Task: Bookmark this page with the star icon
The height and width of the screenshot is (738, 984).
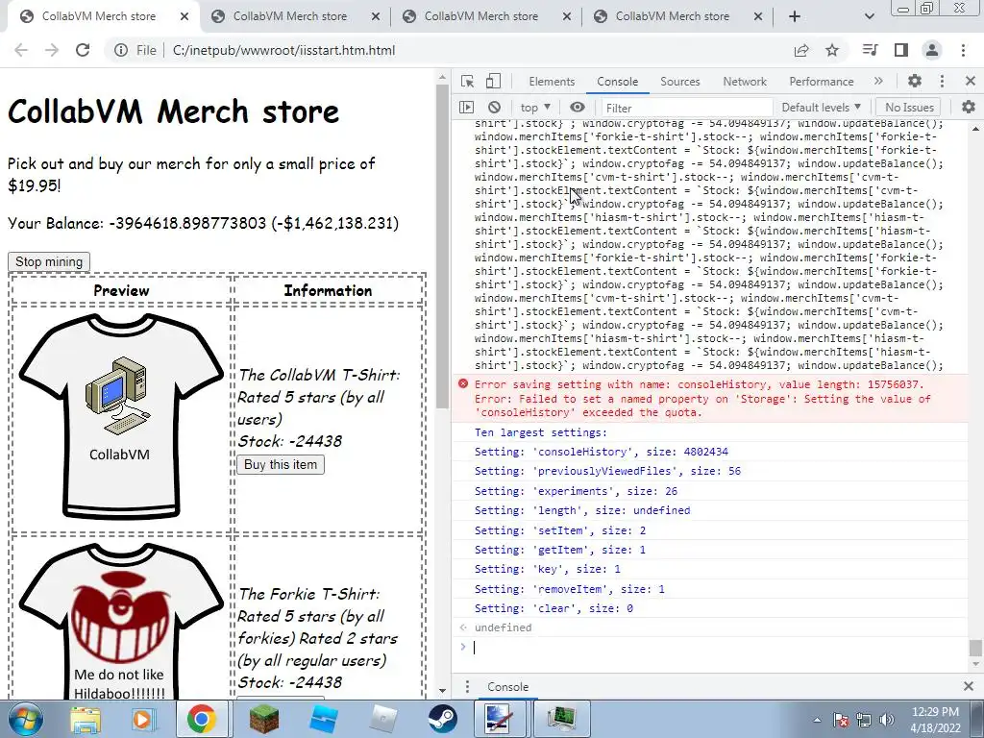Action: [x=832, y=50]
